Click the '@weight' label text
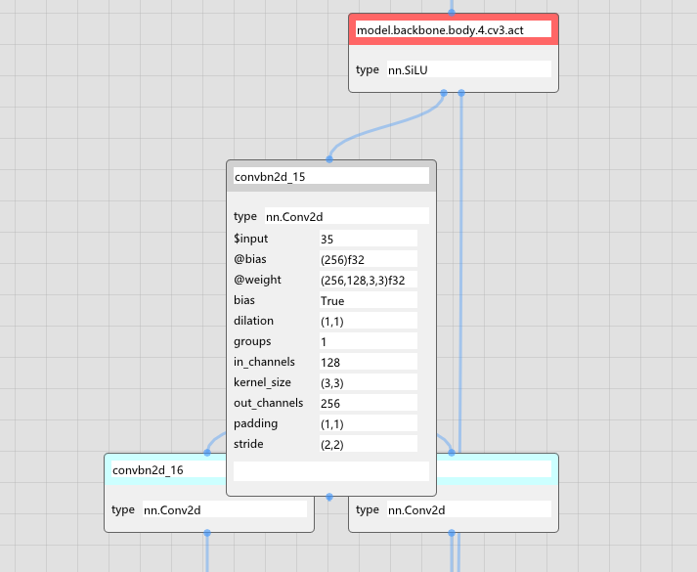Image resolution: width=697 pixels, height=572 pixels. [257, 280]
